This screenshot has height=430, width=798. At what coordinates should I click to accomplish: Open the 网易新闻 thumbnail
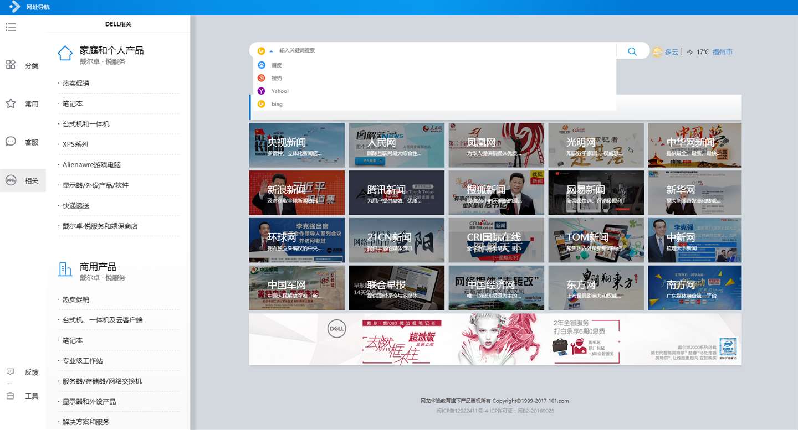click(596, 193)
